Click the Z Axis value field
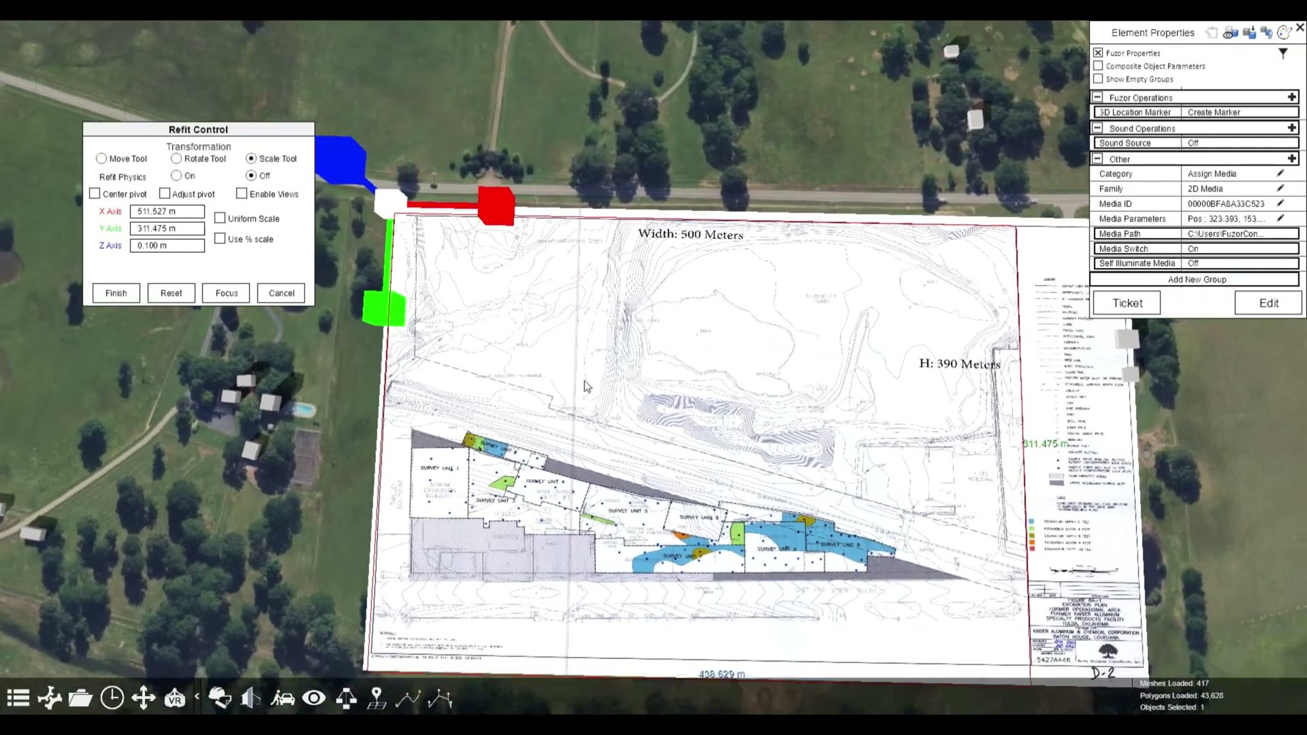Viewport: 1307px width, 735px height. [x=167, y=245]
